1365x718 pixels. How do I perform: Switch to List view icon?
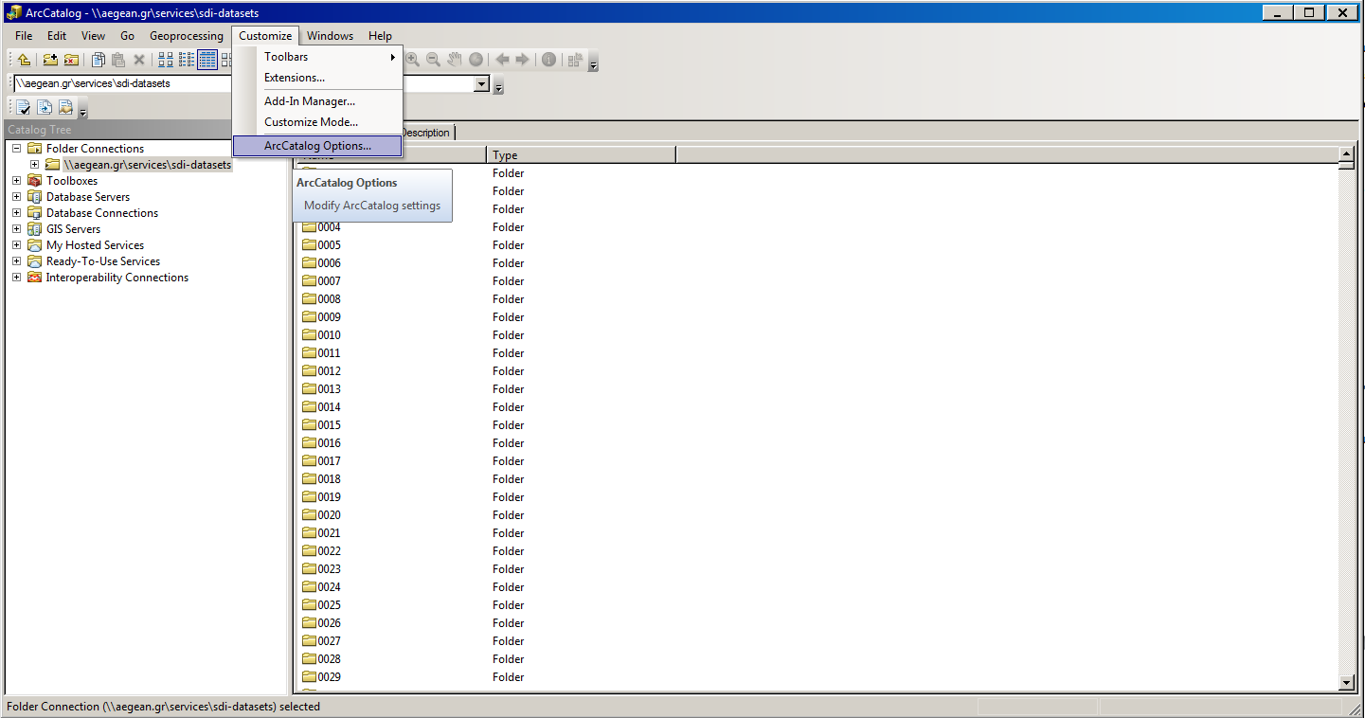coord(187,60)
